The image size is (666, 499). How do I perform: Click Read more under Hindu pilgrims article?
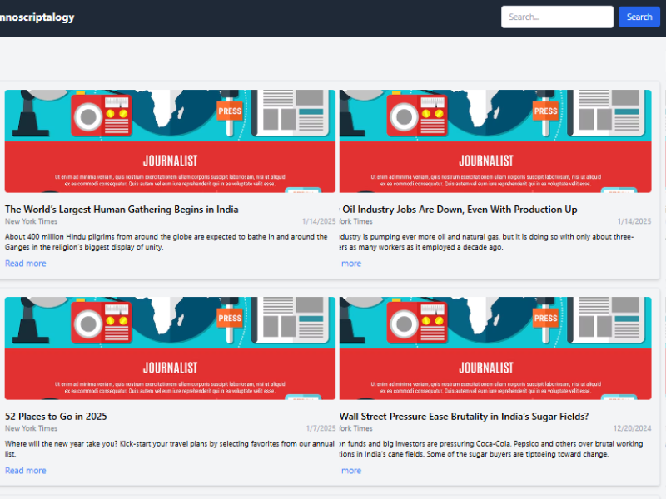[26, 264]
